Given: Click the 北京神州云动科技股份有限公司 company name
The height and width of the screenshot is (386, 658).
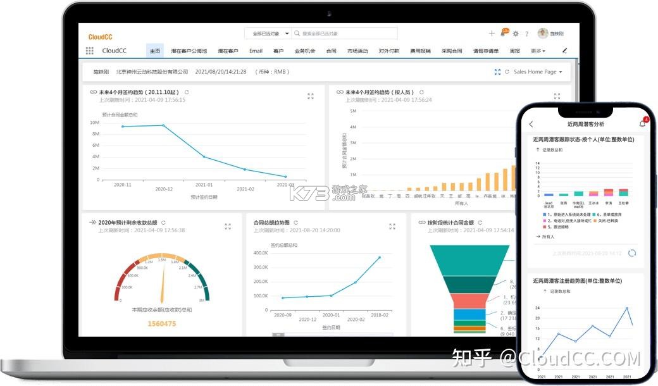Looking at the screenshot, I should pyautogui.click(x=152, y=72).
